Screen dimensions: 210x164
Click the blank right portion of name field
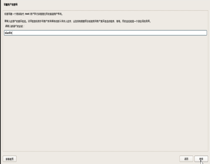point(147,33)
